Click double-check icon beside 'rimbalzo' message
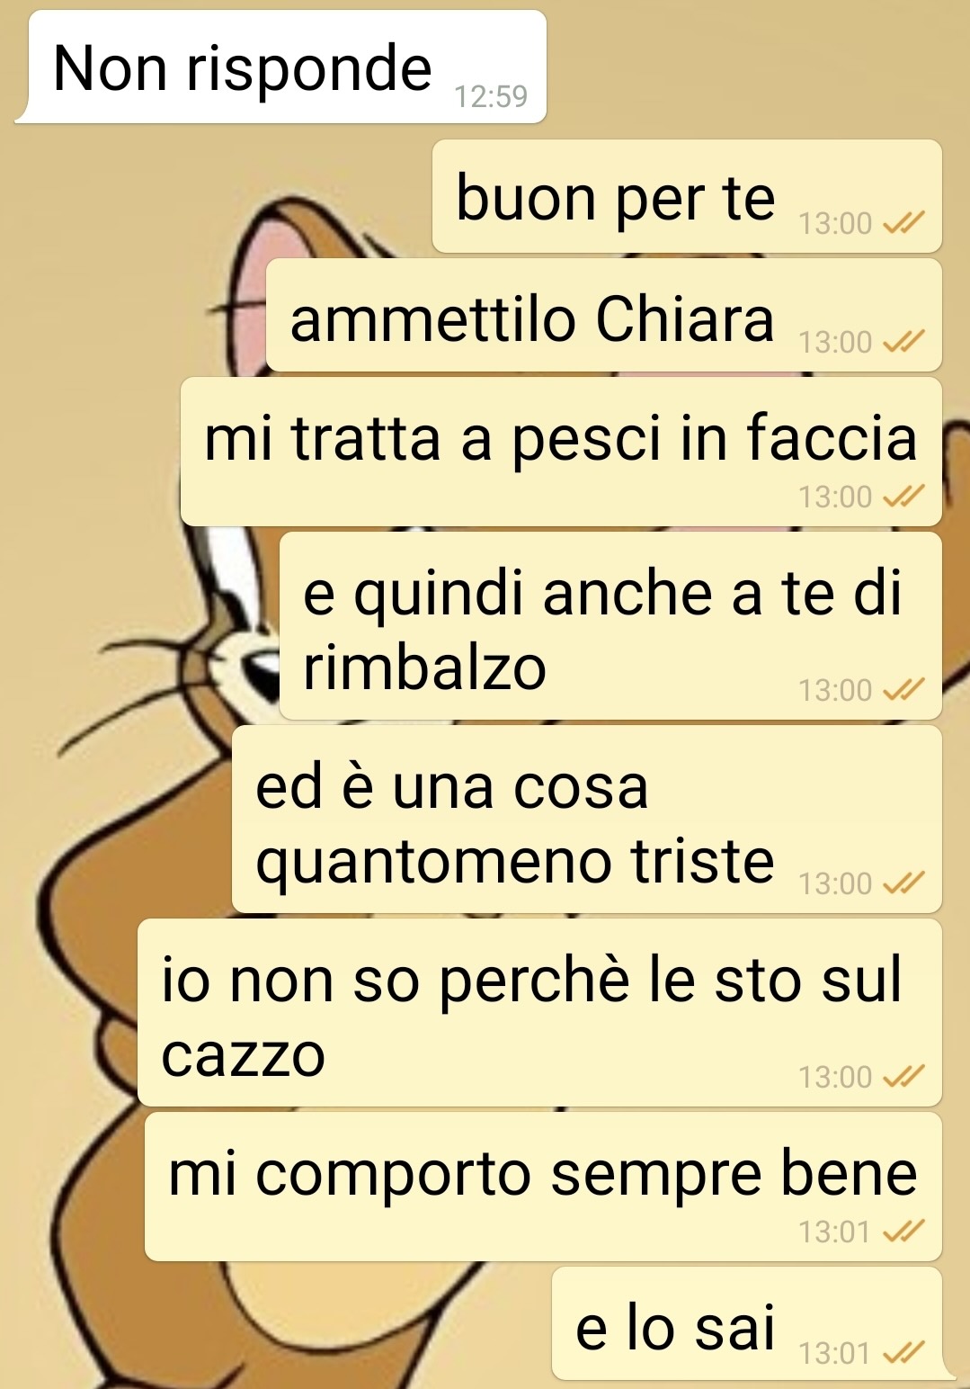Screen dimensions: 970x1389 click(x=903, y=690)
